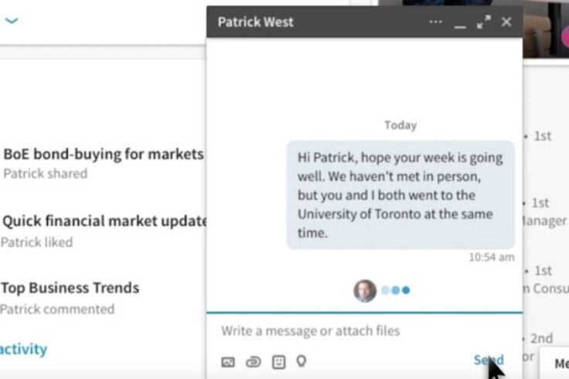569x379 pixels.
Task: Open the BoE bond-buying for markets post
Action: coord(104,154)
